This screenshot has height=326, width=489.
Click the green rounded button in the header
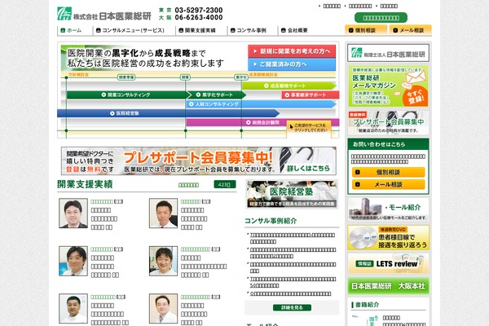pos(381,18)
